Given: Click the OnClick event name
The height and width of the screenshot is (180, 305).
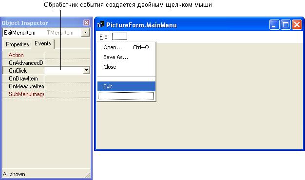Looking at the screenshot, I should pos(18,71).
